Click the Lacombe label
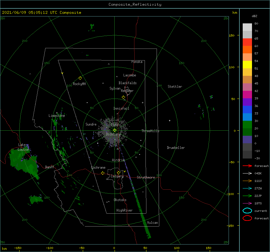This screenshot has width=270, height=252. pos(130,75)
